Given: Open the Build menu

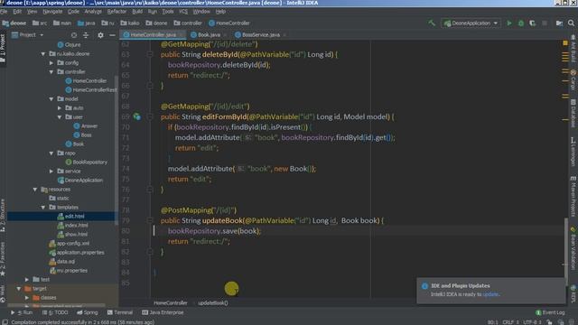Looking at the screenshot, I should coord(137,12).
